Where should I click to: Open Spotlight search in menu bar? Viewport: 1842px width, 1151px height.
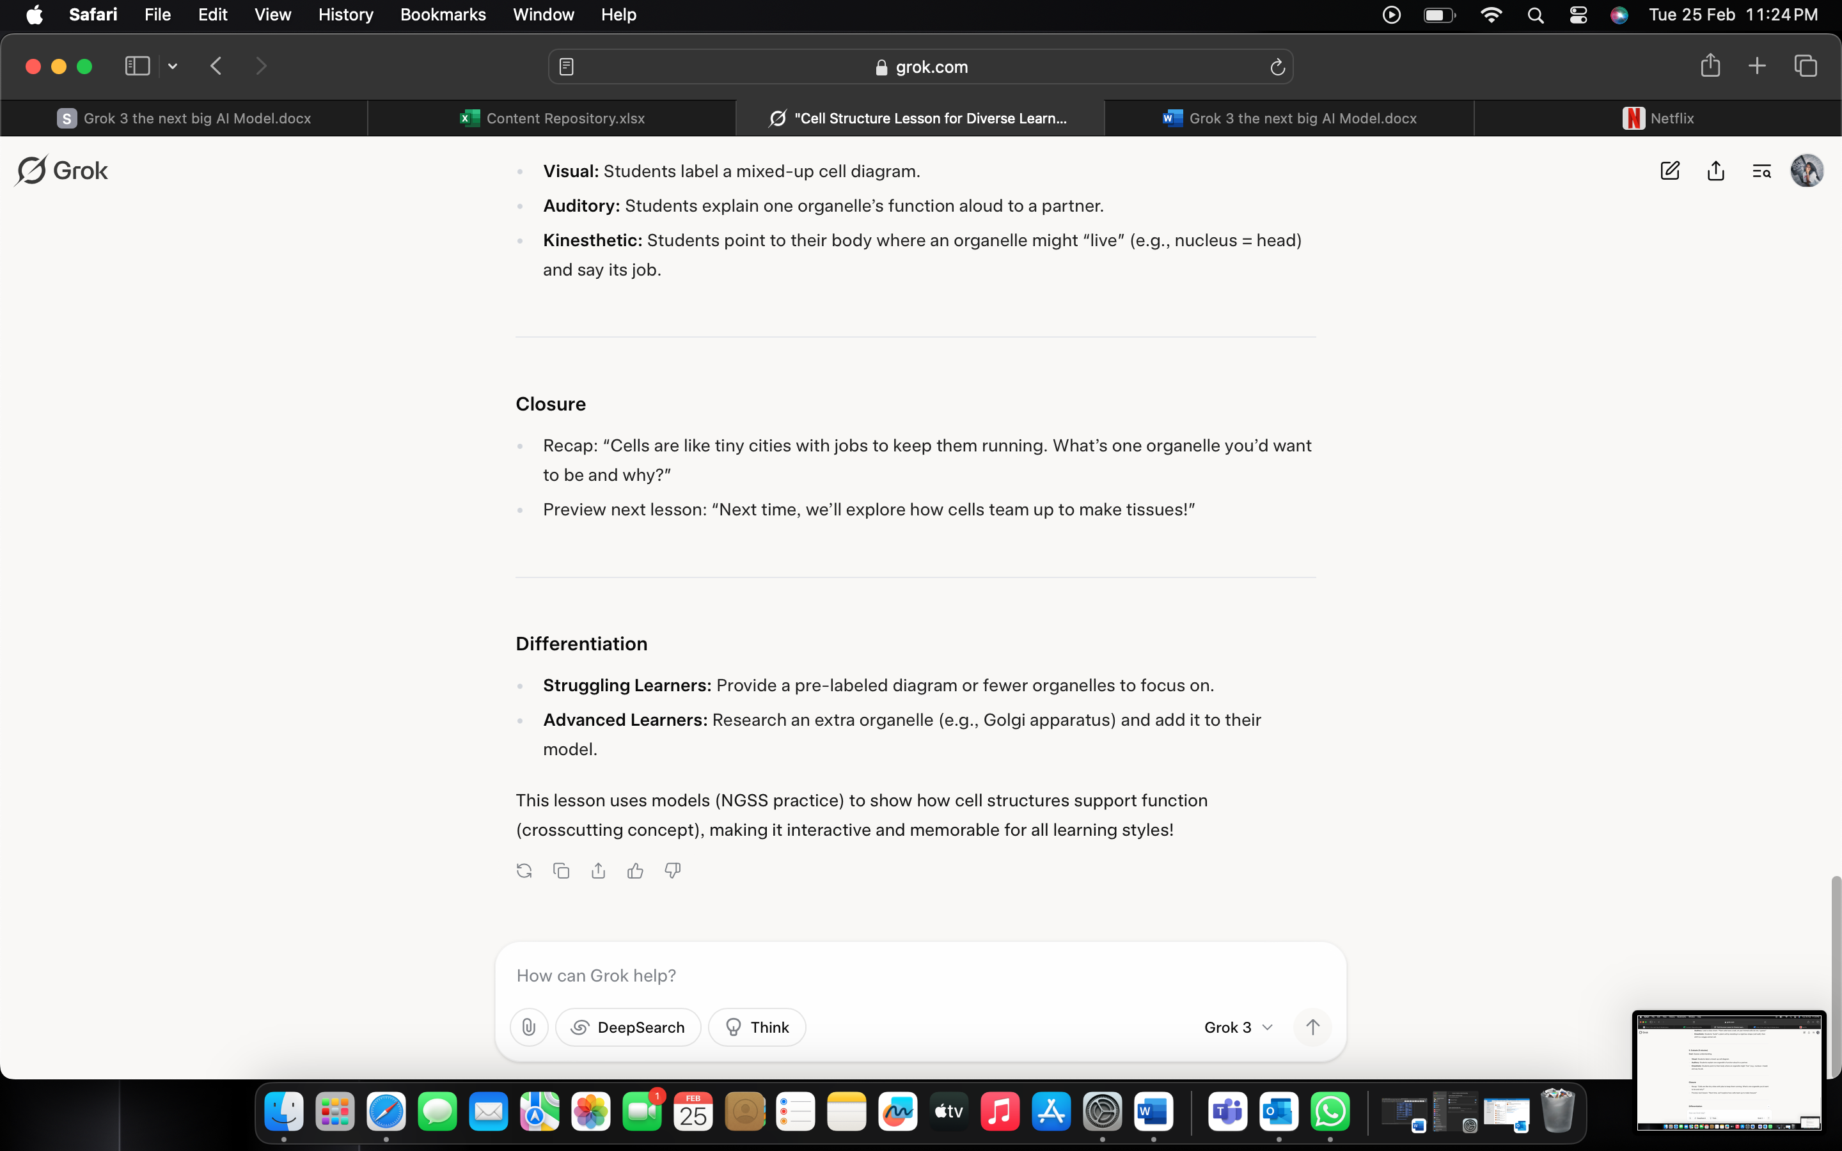(1535, 15)
